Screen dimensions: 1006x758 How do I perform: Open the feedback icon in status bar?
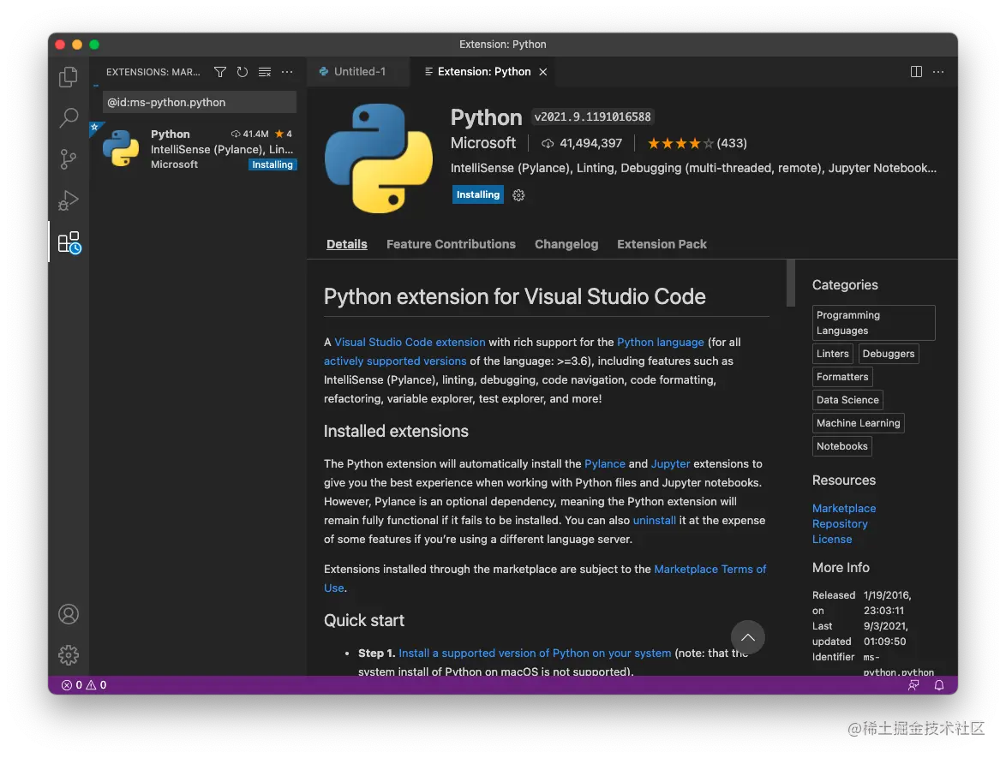[x=913, y=685]
